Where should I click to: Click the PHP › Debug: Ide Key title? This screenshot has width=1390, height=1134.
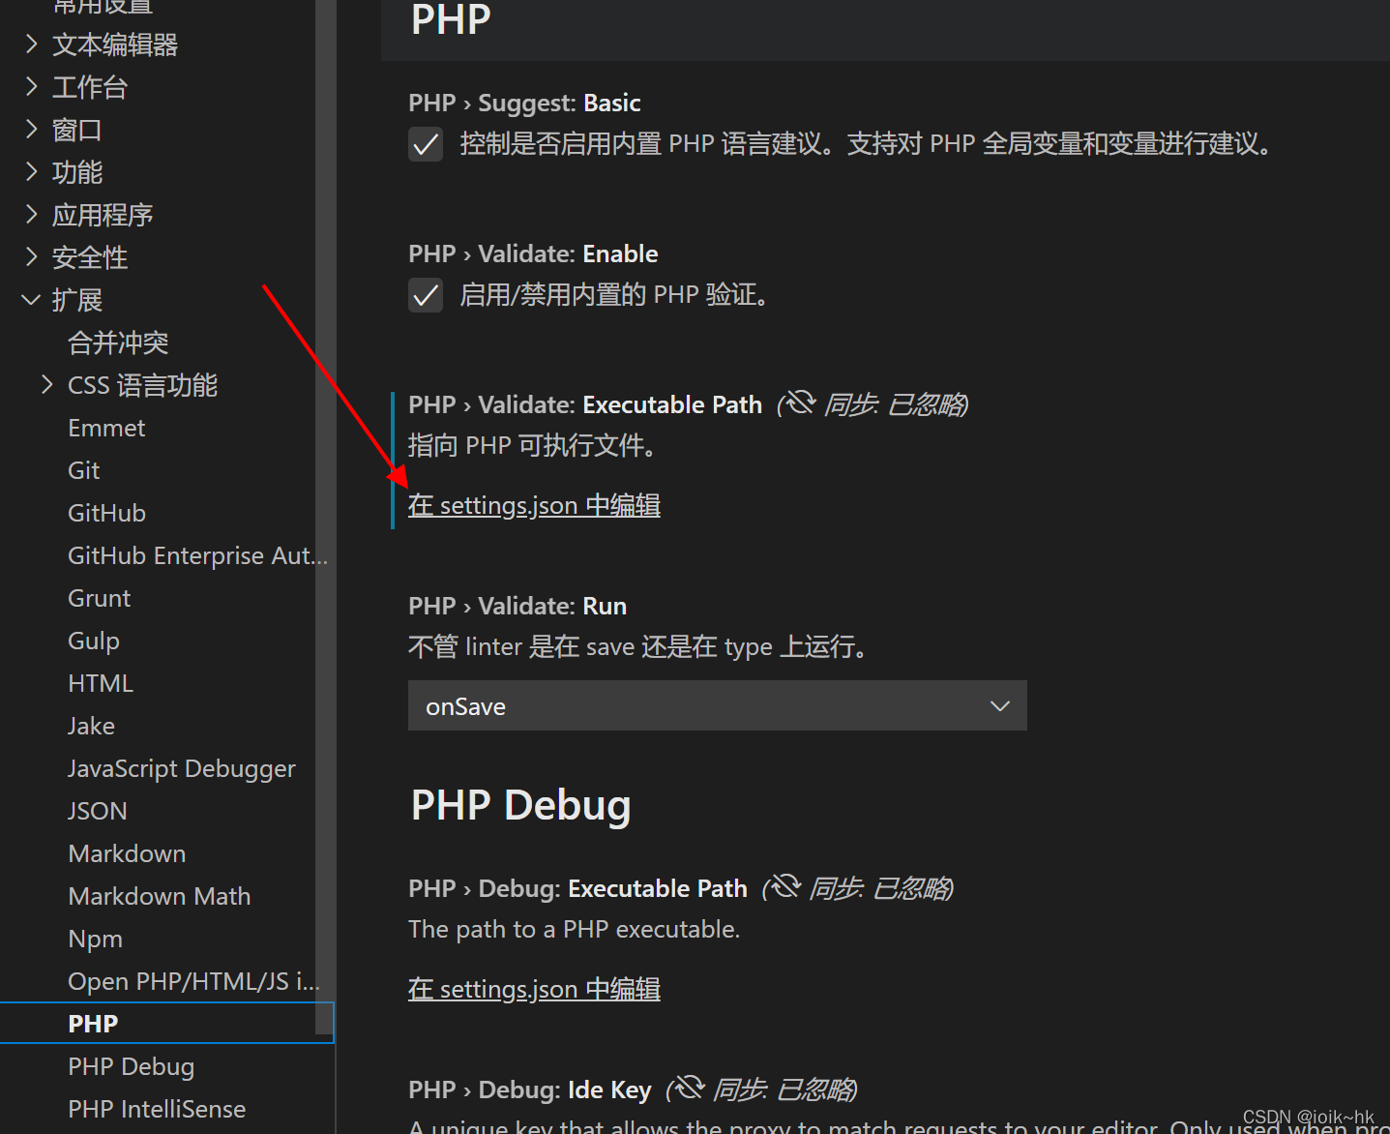tap(530, 1089)
